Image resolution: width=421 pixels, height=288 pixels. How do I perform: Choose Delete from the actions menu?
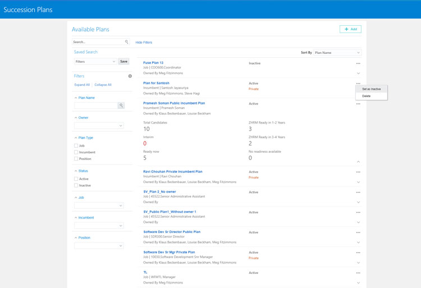[367, 96]
